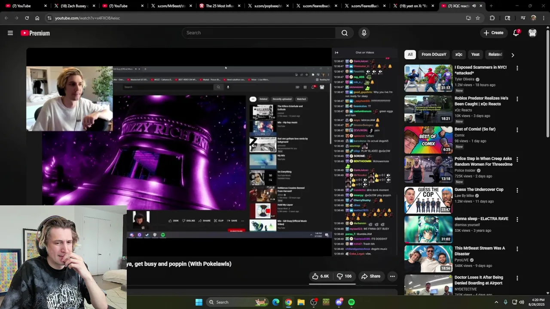Go to YouTube Premium home logo
Viewport: 550px width, 309px height.
click(x=35, y=33)
